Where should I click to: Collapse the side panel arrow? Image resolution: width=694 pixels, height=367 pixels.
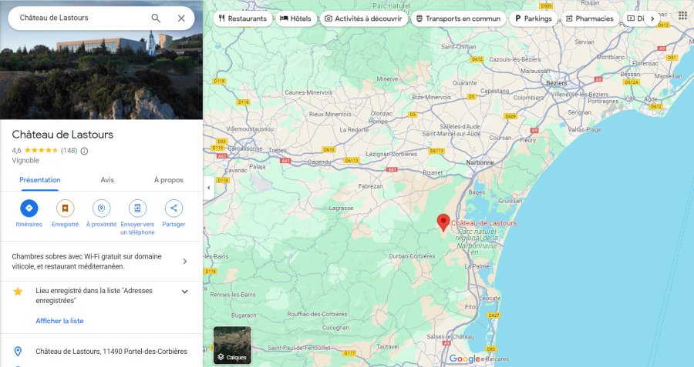click(x=208, y=188)
